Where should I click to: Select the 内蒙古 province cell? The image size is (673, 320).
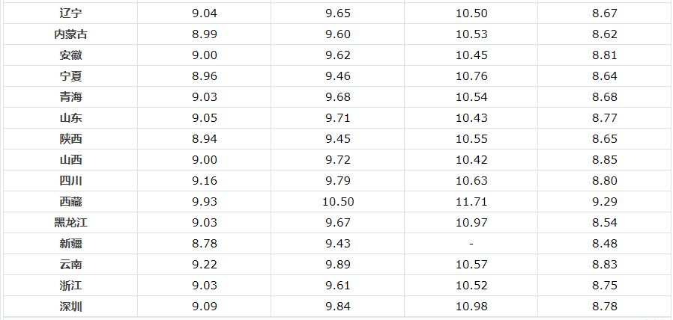[71, 34]
